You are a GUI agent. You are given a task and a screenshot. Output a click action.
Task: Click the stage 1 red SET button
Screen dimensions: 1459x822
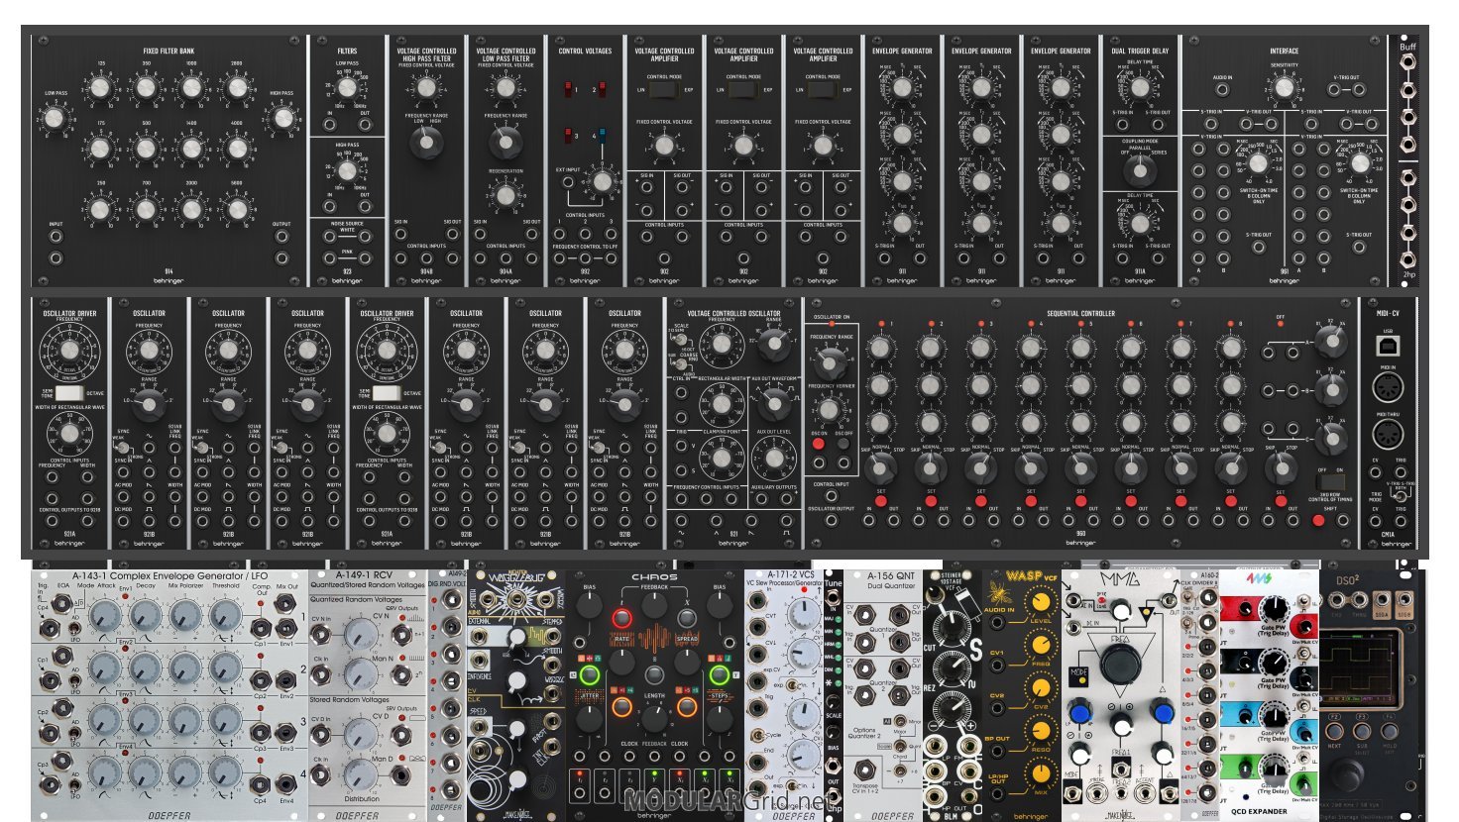(x=880, y=500)
